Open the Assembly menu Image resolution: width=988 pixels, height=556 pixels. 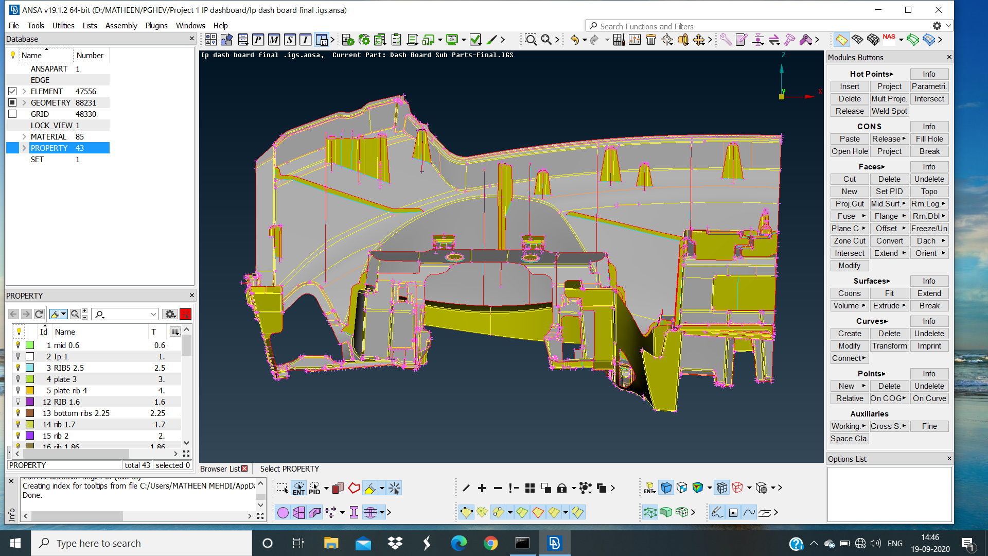click(121, 25)
